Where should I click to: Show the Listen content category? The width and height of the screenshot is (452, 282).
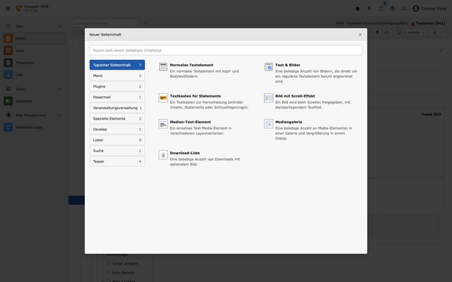coord(117,140)
